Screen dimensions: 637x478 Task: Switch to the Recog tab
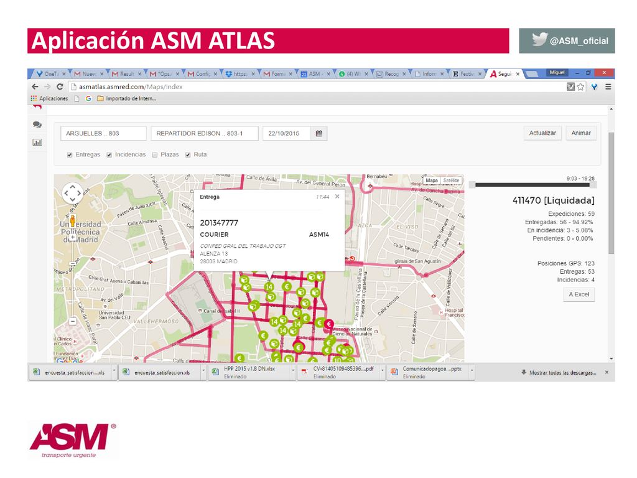391,74
